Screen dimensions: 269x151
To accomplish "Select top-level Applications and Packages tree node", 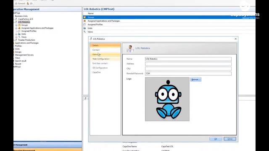I will pyautogui.click(x=27, y=43).
